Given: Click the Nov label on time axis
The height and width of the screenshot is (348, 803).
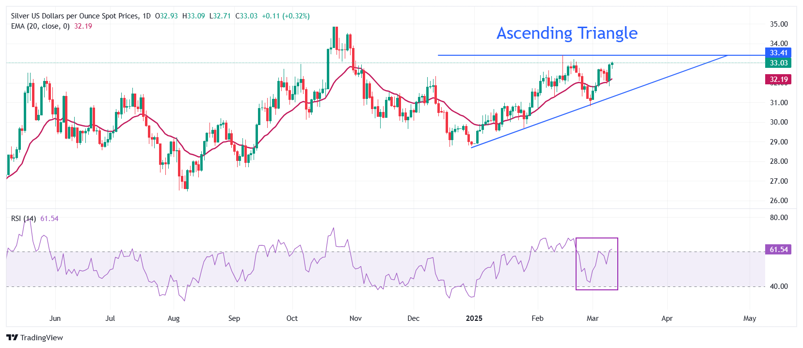Looking at the screenshot, I should (355, 318).
